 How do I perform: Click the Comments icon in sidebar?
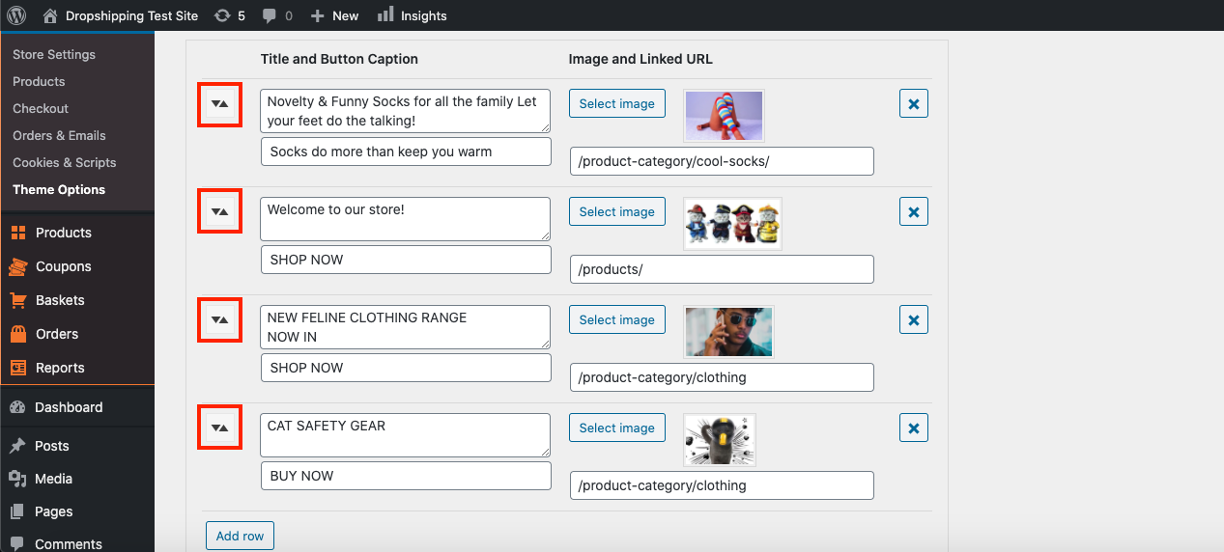tap(17, 544)
